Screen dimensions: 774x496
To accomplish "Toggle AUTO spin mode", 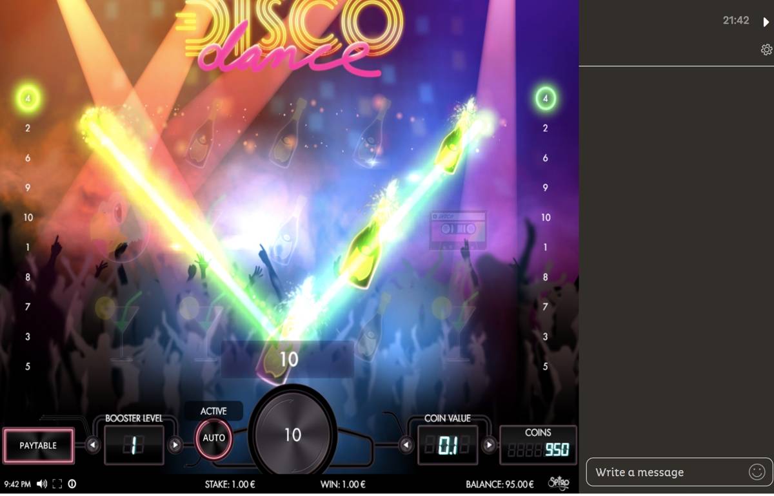I will [x=213, y=437].
